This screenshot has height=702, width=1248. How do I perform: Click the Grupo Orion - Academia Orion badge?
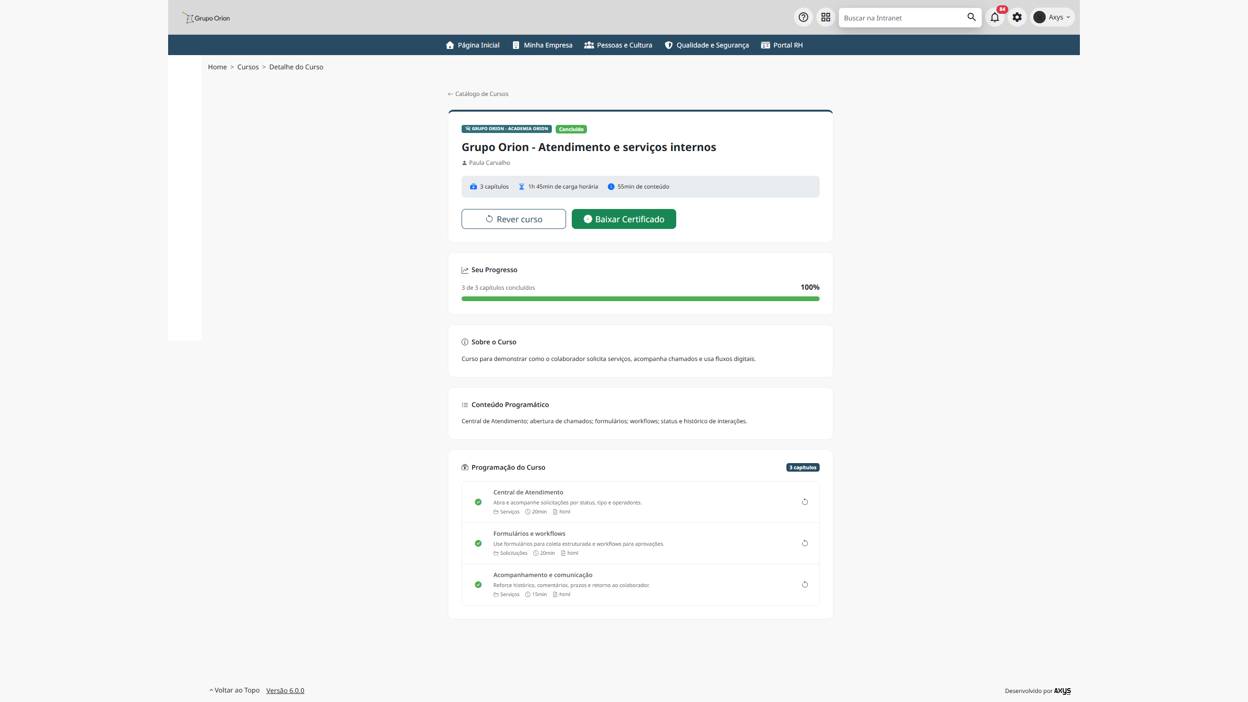506,129
